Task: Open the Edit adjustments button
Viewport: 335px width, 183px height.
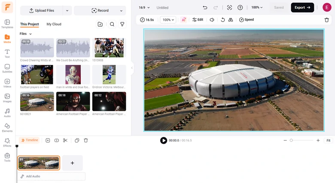Action: coord(198,20)
